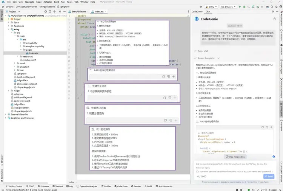Click the locate target icon in Project panel
Screen dimensions: 283x191
[x=45, y=12]
